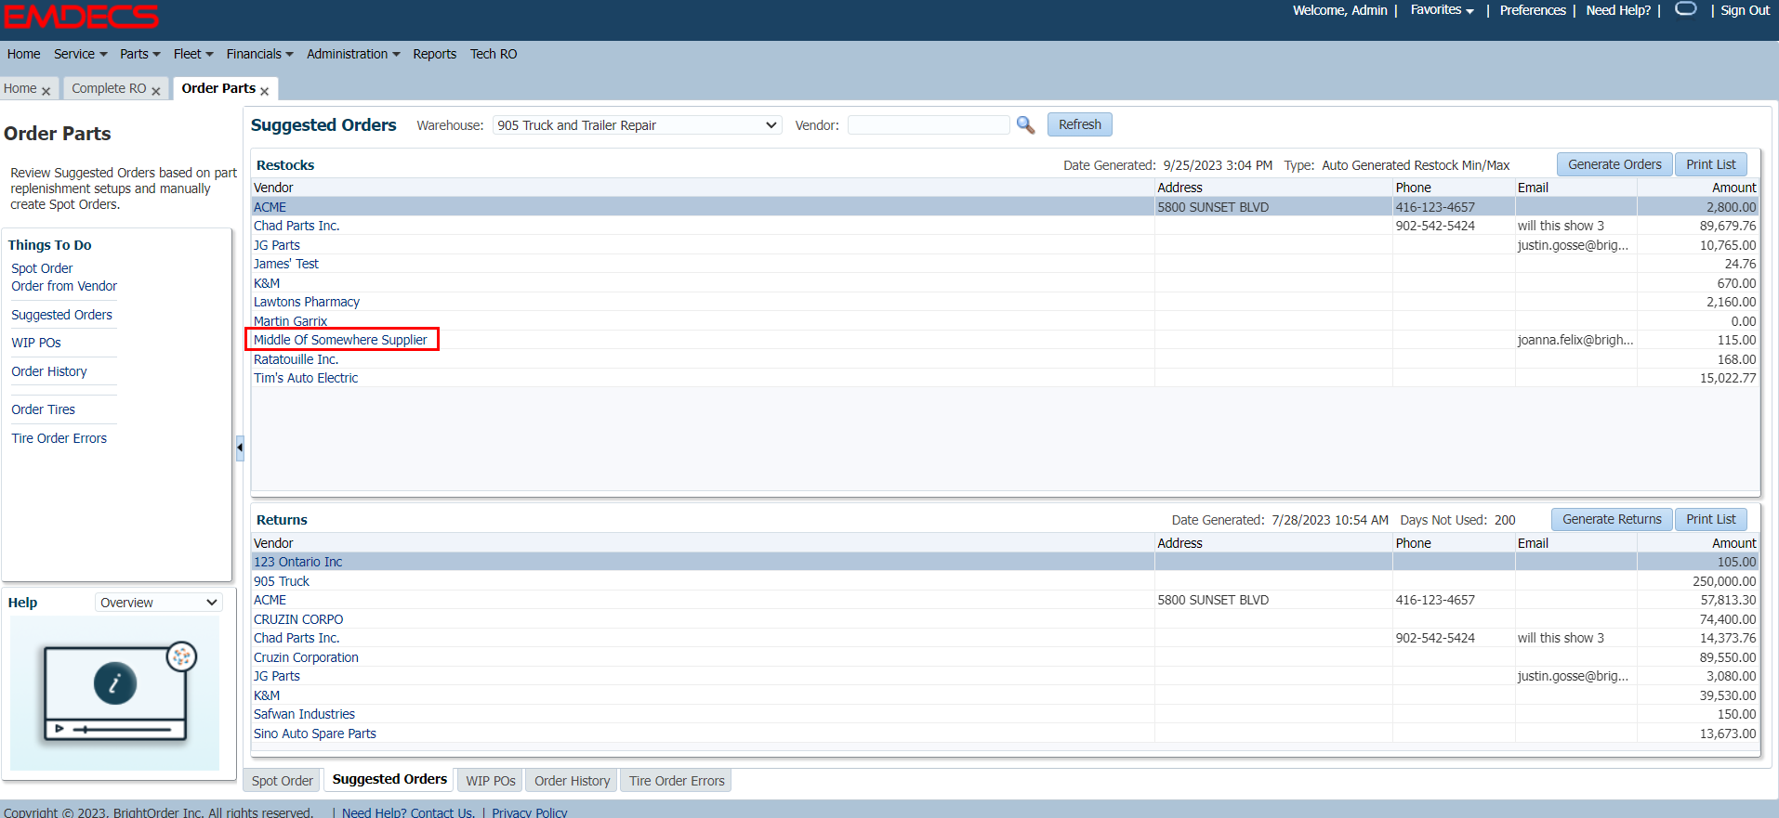Viewport: 1779px width, 818px height.
Task: Open the Reports menu item
Action: coord(435,54)
